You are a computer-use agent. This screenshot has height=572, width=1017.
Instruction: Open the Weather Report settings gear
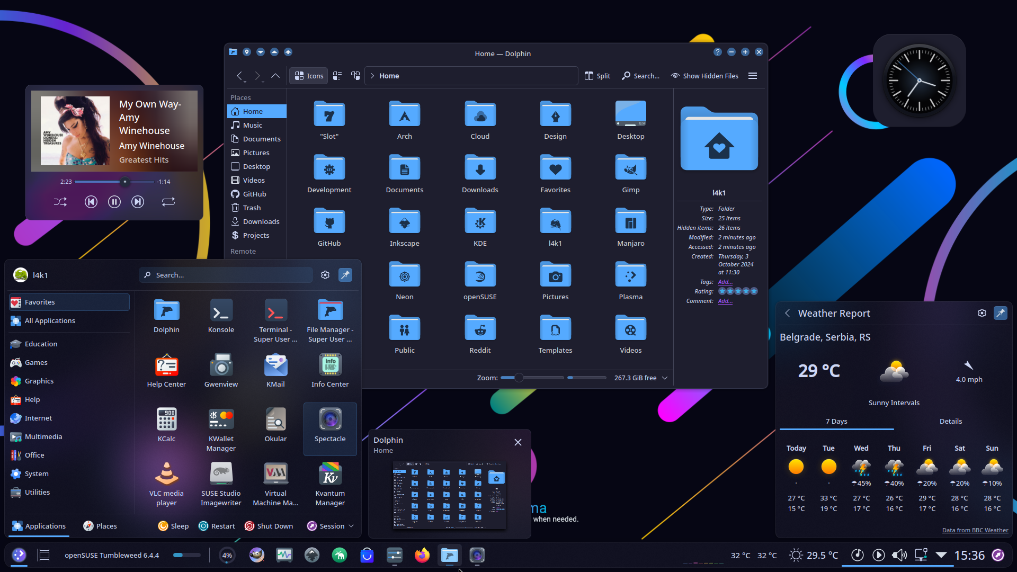pyautogui.click(x=982, y=313)
